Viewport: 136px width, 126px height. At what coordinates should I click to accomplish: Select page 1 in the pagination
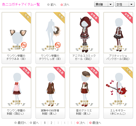click(45, 123)
